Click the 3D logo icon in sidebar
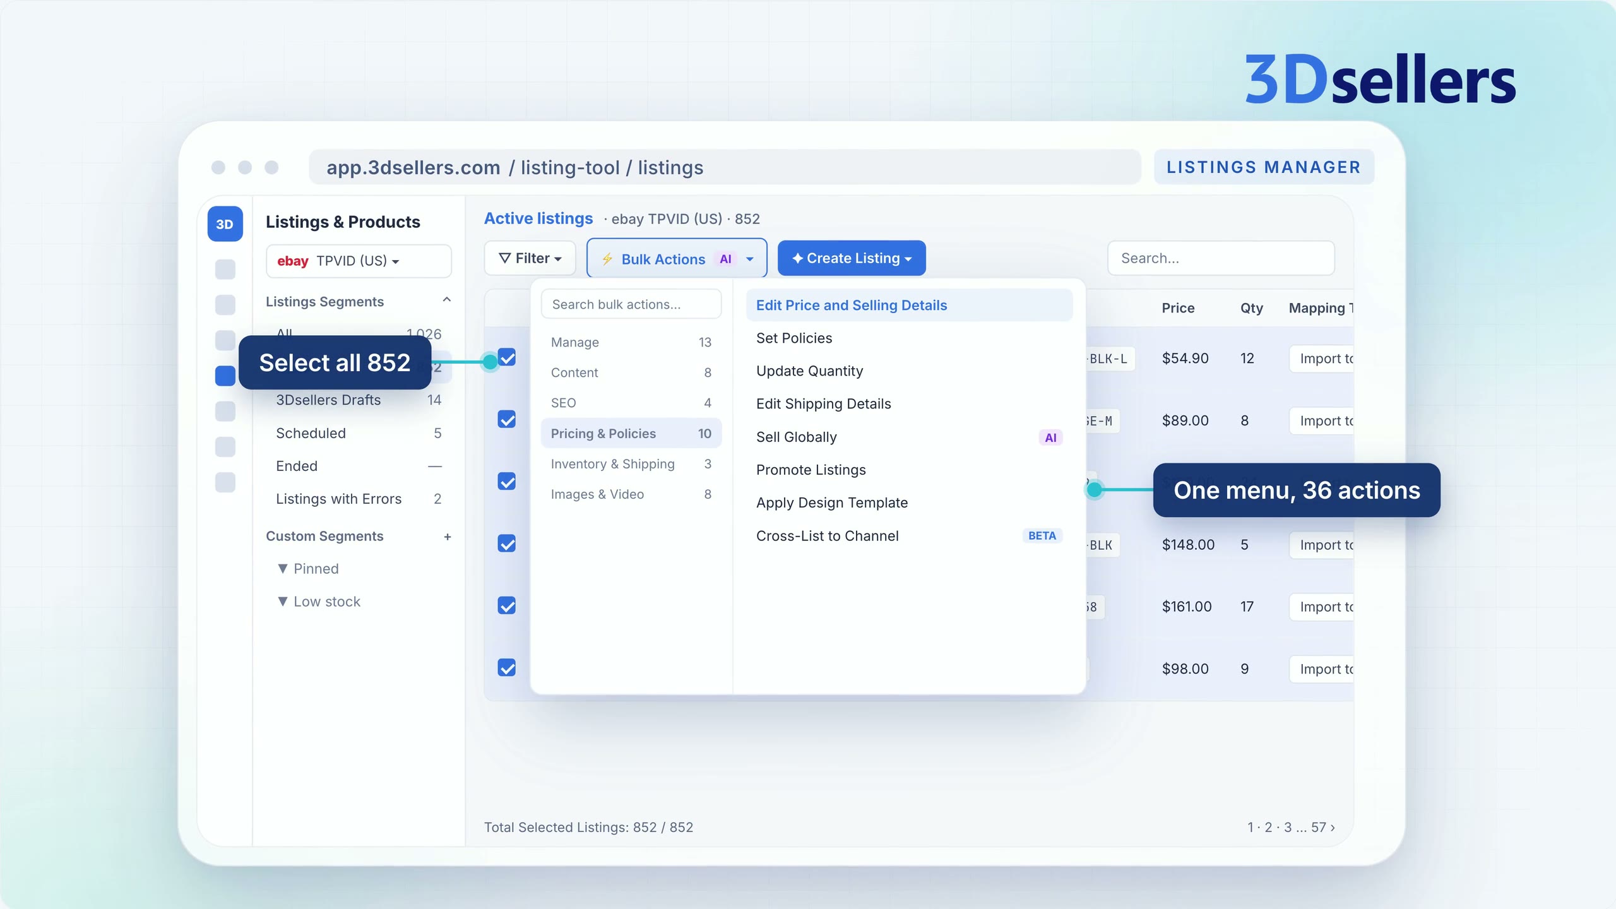The width and height of the screenshot is (1616, 909). pyautogui.click(x=225, y=223)
